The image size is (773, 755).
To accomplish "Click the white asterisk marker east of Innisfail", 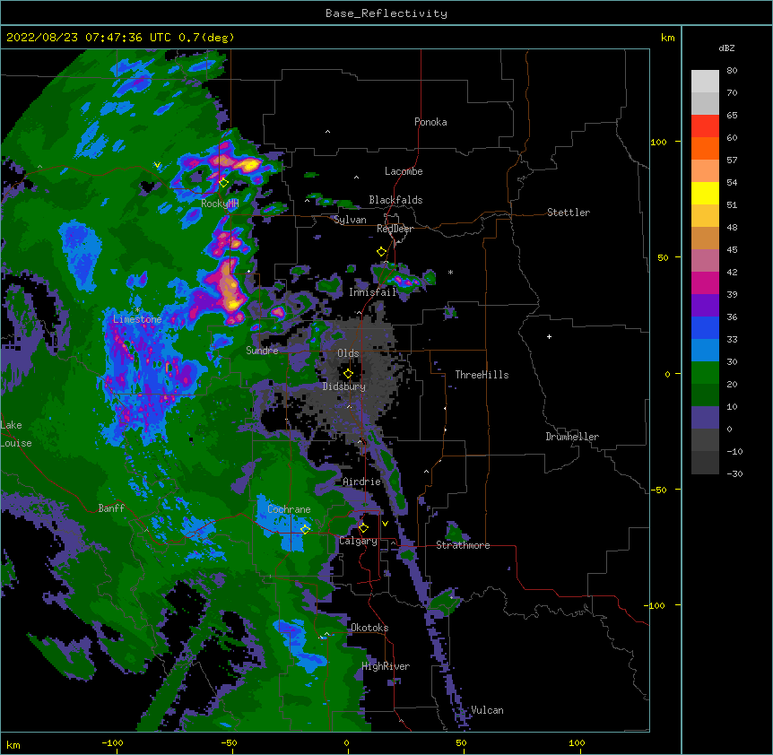I will (450, 272).
